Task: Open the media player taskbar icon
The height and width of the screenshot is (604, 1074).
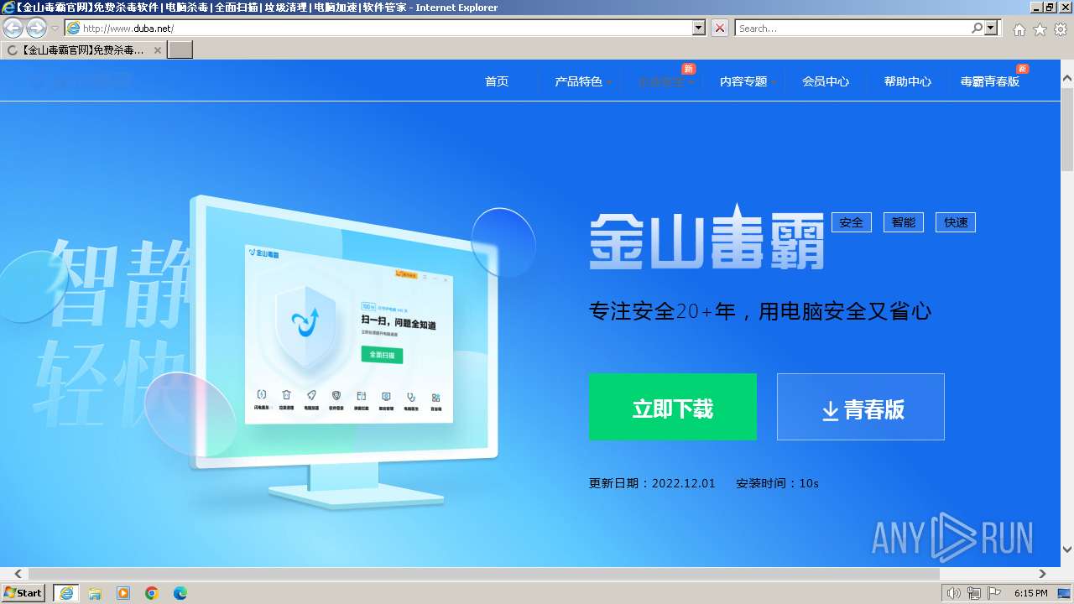Action: click(x=123, y=593)
